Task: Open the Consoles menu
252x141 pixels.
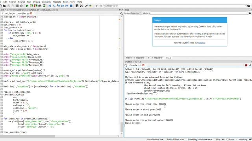Action: pyautogui.click(x=46, y=2)
